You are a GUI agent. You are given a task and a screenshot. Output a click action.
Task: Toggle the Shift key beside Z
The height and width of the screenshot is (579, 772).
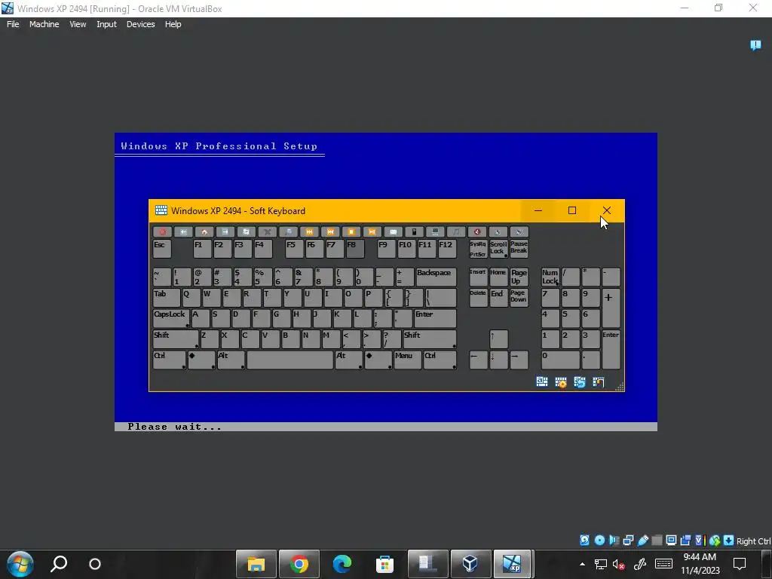(175, 339)
